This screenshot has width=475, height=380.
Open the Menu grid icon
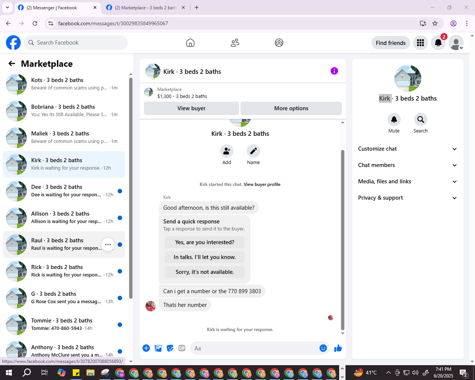[420, 43]
